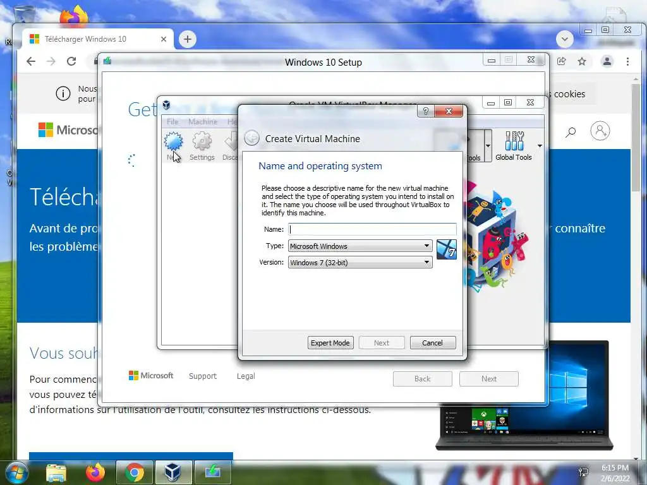Open the Legal link in Windows 10 Setup
Viewport: 647px width, 485px height.
(246, 376)
